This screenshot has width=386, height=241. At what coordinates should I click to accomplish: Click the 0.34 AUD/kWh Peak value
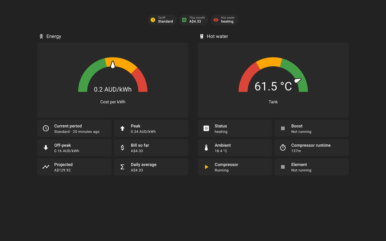143,132
